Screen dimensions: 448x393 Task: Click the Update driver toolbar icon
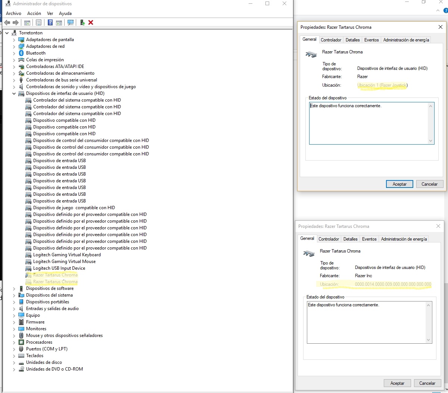tap(82, 22)
